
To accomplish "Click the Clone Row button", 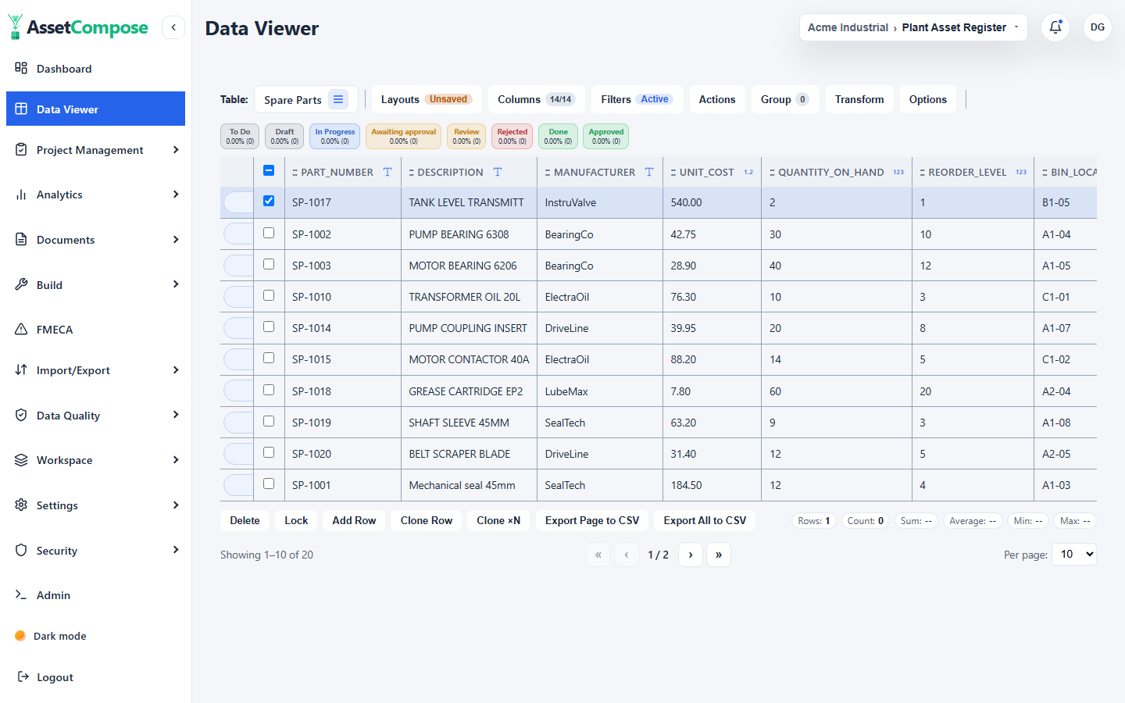I will (427, 520).
